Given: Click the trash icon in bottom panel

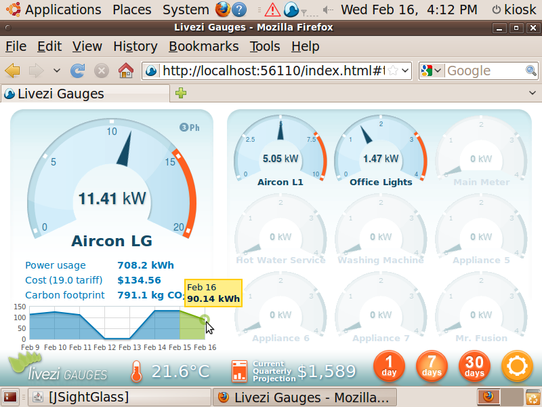Looking at the screenshot, I should [533, 398].
